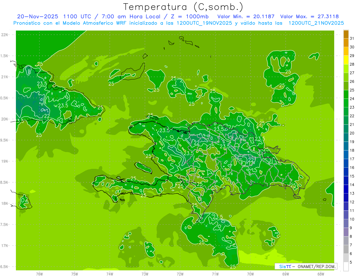
Task: Click the "21N" latitude axis label
Action: coord(5,77)
